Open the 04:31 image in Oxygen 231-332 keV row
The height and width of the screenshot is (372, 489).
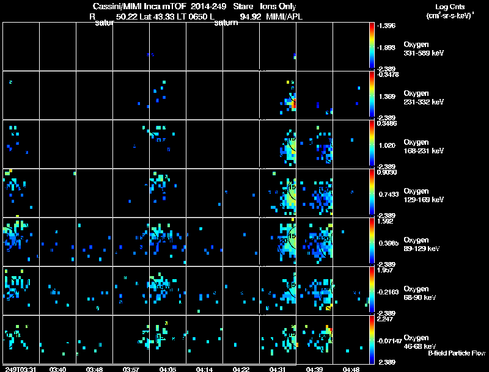pos(278,95)
